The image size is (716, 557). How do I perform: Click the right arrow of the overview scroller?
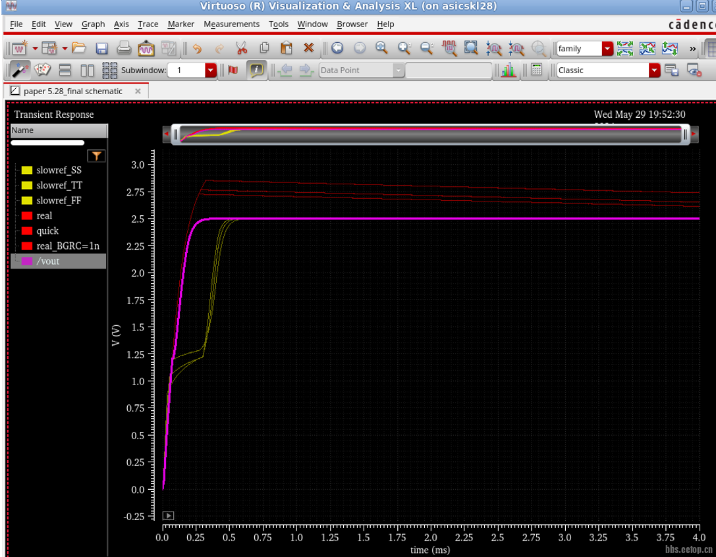(x=694, y=134)
